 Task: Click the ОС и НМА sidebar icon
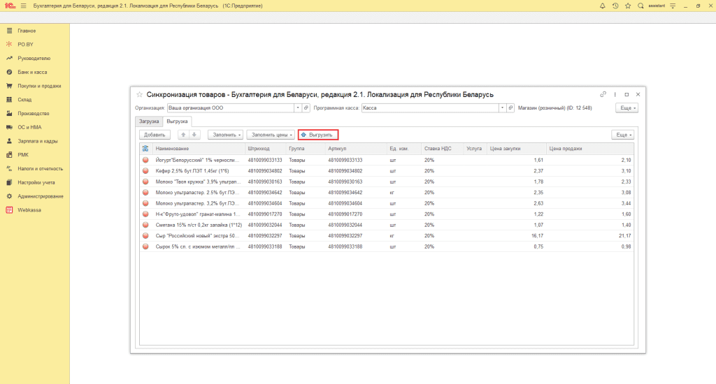[x=9, y=127]
